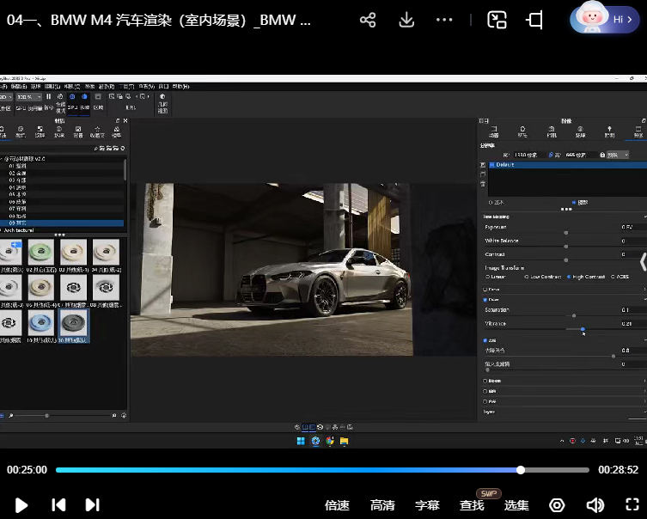Open the danmaku target settings icon
Screen dimensions: 647x519
(557, 505)
